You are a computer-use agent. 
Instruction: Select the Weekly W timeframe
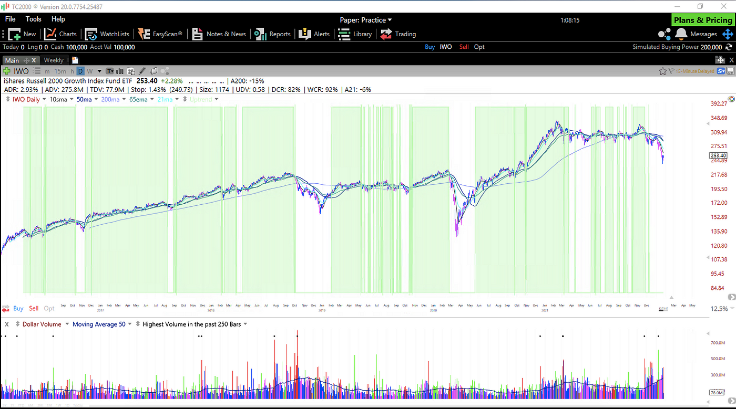tap(90, 71)
